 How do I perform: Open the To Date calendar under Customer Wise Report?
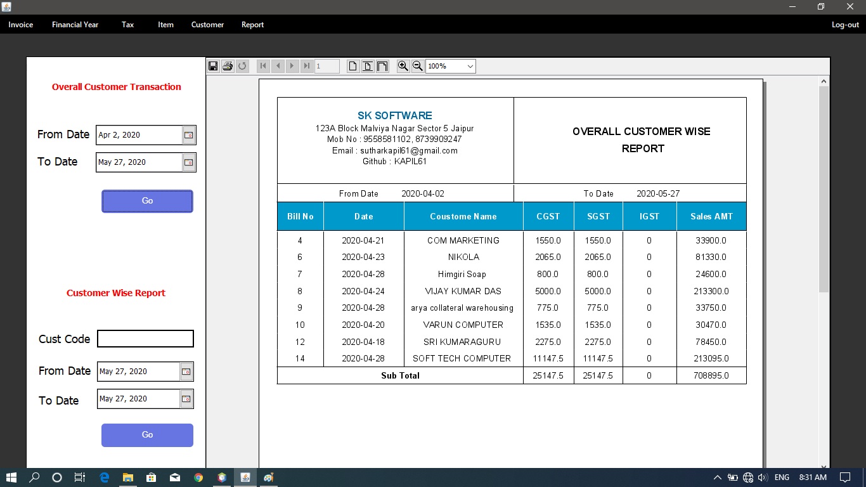tap(186, 399)
